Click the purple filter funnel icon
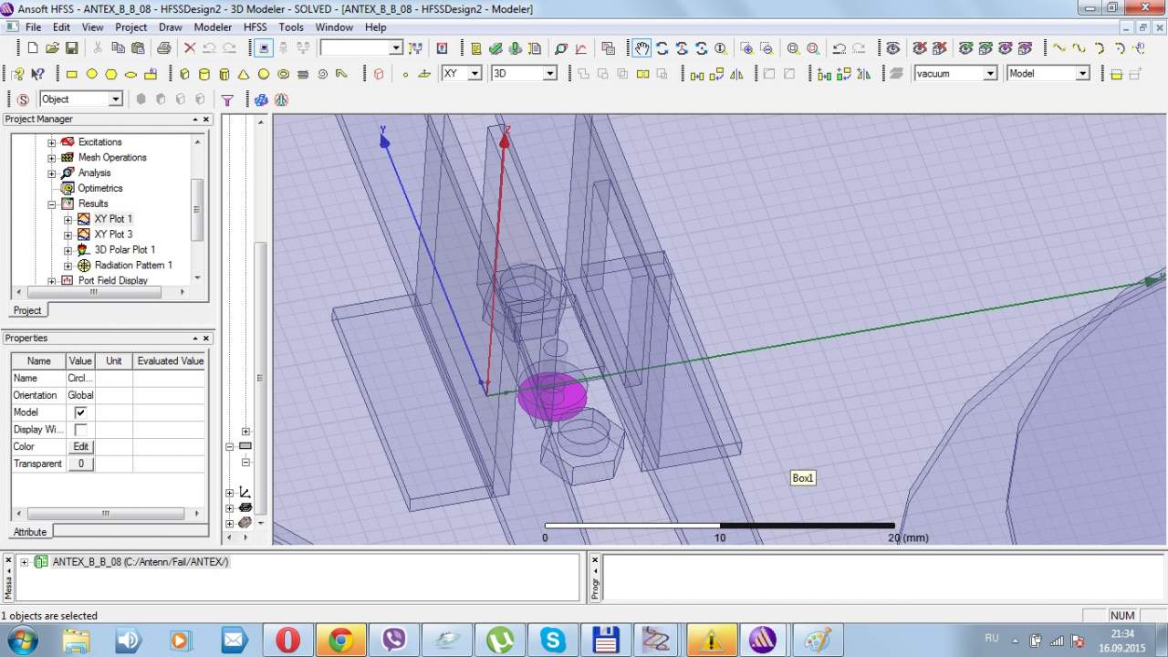Screen dimensions: 1168x657 tap(228, 99)
